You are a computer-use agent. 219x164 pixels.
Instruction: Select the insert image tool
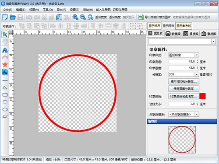pos(5,72)
